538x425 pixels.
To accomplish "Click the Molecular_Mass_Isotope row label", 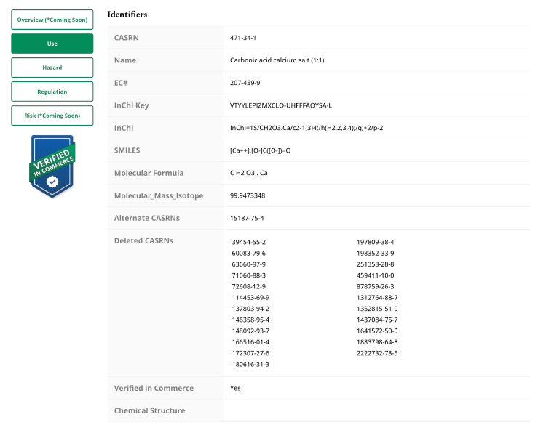I will point(159,196).
